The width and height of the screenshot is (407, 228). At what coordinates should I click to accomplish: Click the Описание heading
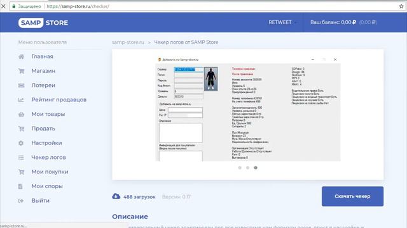pyautogui.click(x=130, y=217)
